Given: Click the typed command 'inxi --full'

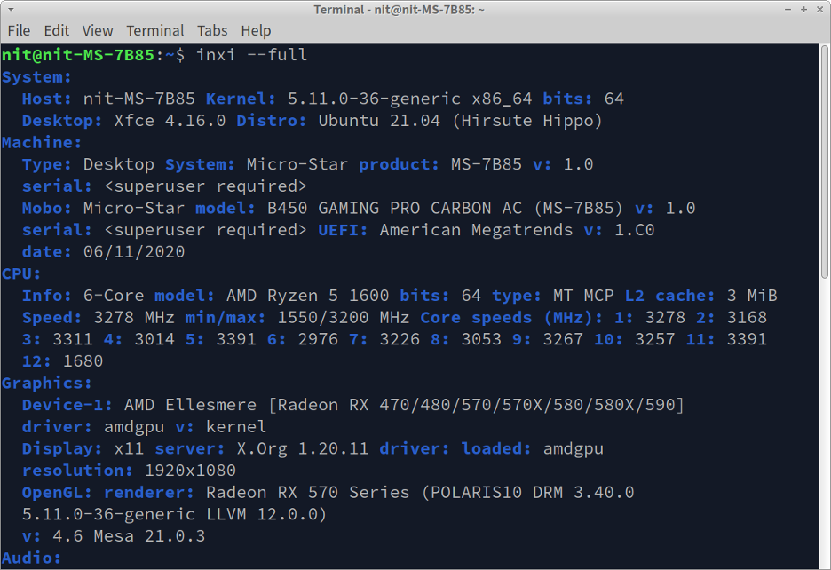Looking at the screenshot, I should [x=252, y=55].
